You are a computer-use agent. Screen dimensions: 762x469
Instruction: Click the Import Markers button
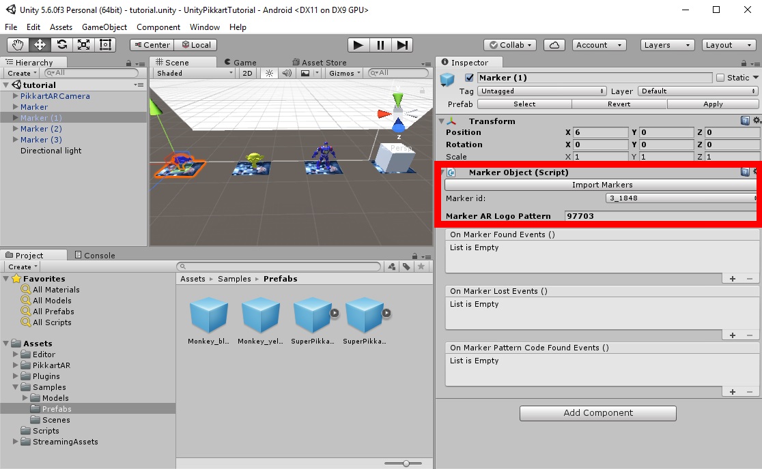602,185
